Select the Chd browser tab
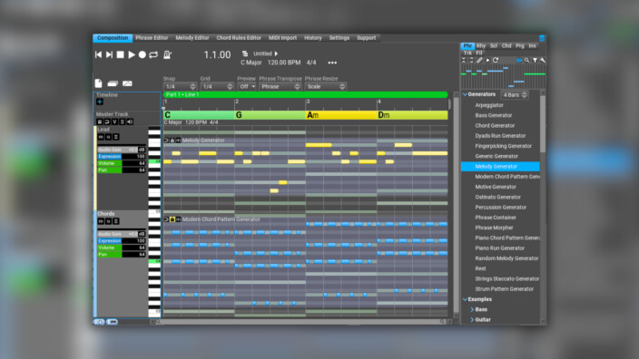This screenshot has width=639, height=359. coord(506,46)
